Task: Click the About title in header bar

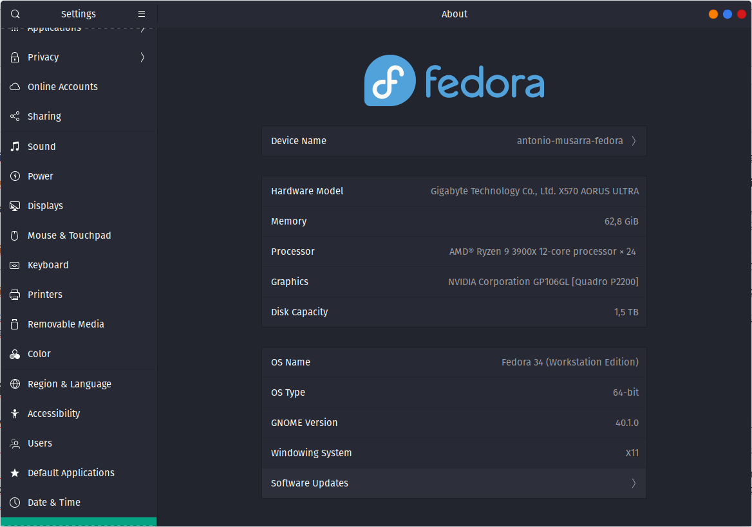Action: point(454,14)
